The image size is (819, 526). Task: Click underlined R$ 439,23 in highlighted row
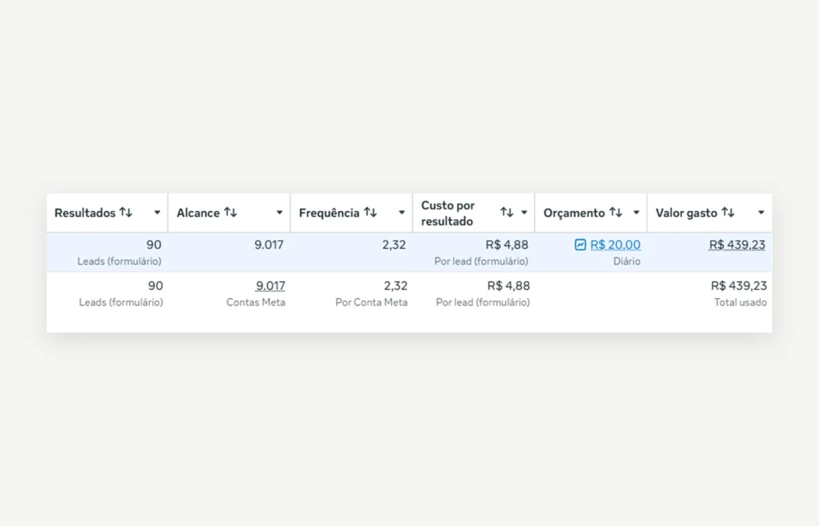[737, 245]
